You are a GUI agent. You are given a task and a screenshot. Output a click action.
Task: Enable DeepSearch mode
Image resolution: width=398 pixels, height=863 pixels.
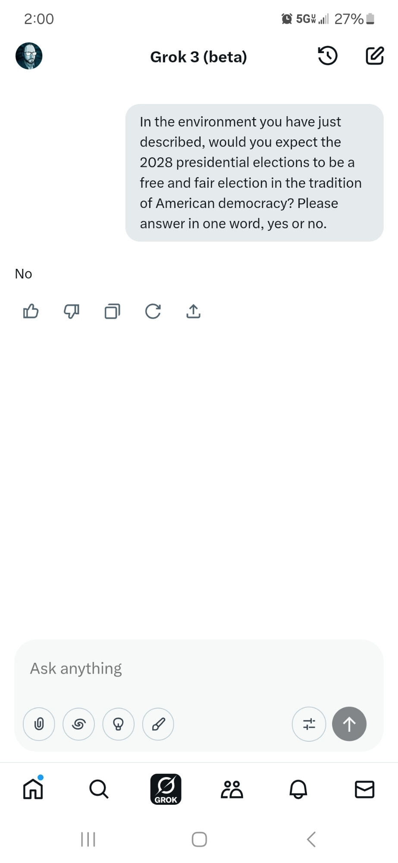(x=78, y=724)
